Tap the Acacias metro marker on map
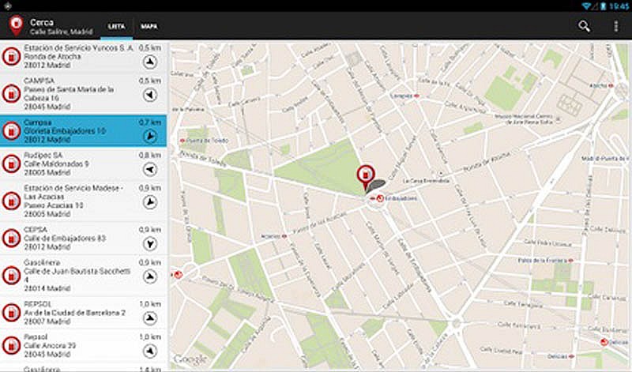 [x=284, y=236]
